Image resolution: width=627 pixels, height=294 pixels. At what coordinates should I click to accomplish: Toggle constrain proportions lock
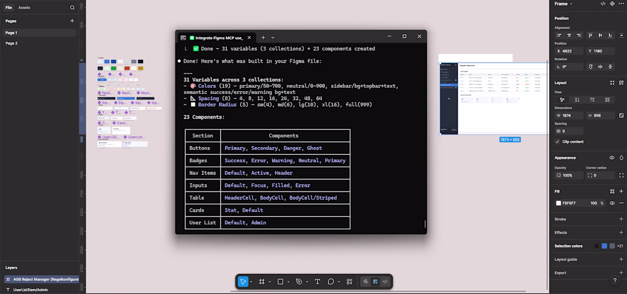pos(621,116)
